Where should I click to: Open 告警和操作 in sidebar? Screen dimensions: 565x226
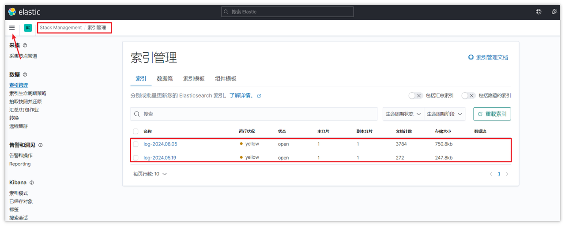point(21,156)
